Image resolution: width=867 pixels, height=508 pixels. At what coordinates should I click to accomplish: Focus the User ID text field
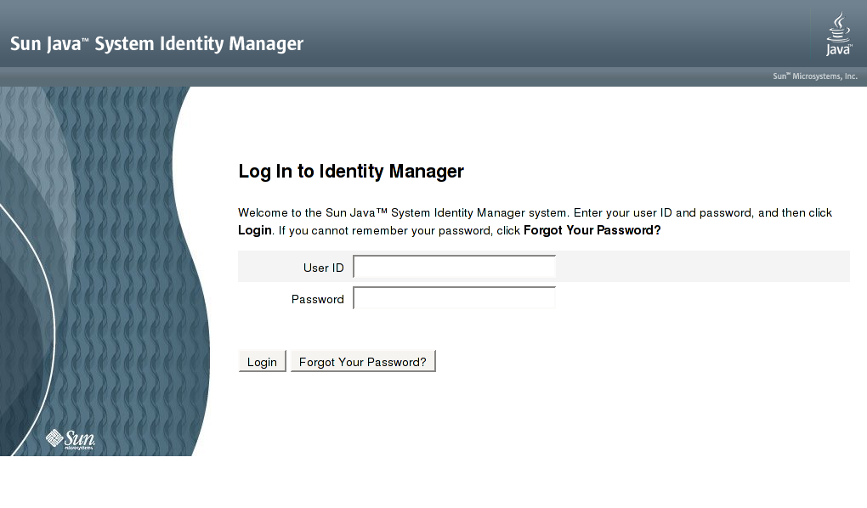(x=455, y=267)
